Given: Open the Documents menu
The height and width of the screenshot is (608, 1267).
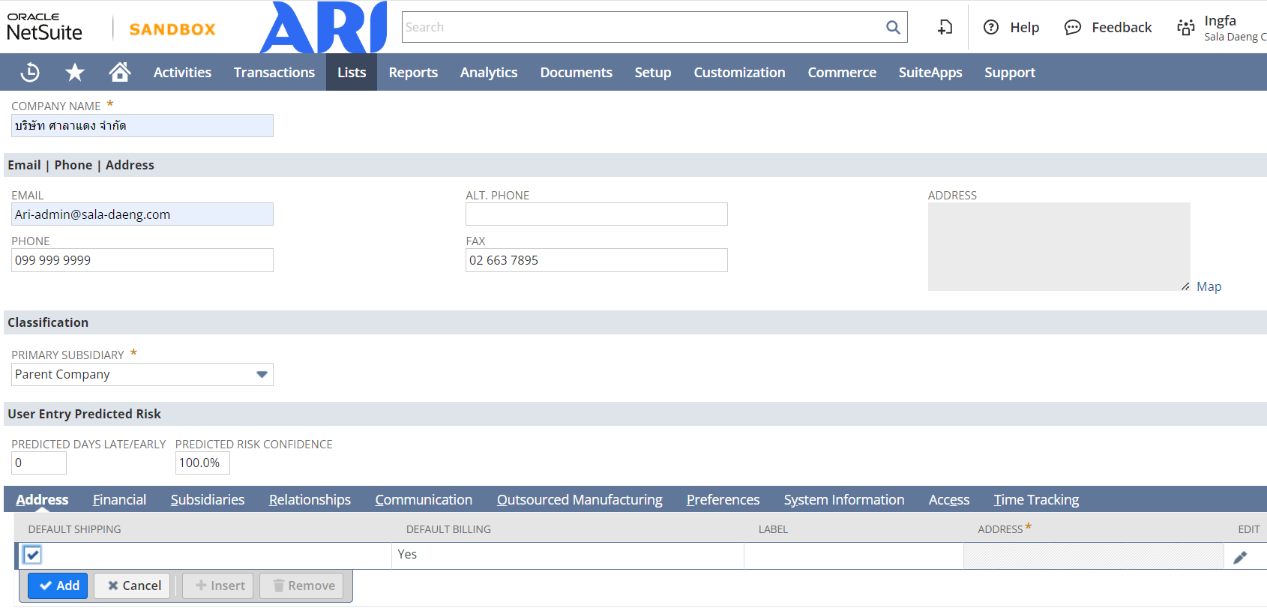Looking at the screenshot, I should 576,72.
